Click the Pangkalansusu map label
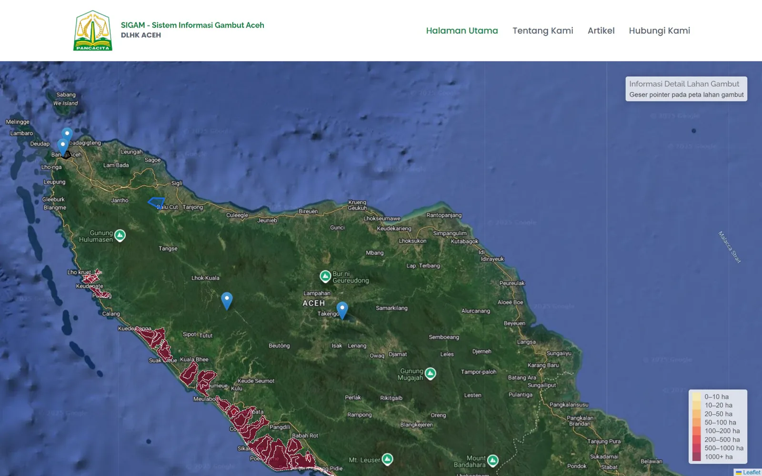Screen dimensions: 762x476 click(569, 405)
